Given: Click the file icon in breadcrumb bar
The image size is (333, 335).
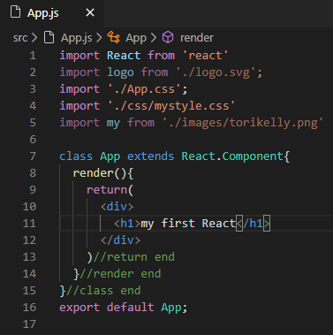Looking at the screenshot, I should (49, 38).
